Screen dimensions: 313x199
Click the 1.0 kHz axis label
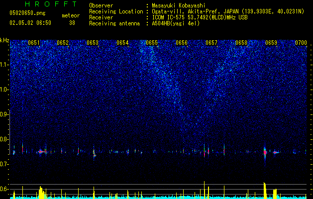pos(4,90)
